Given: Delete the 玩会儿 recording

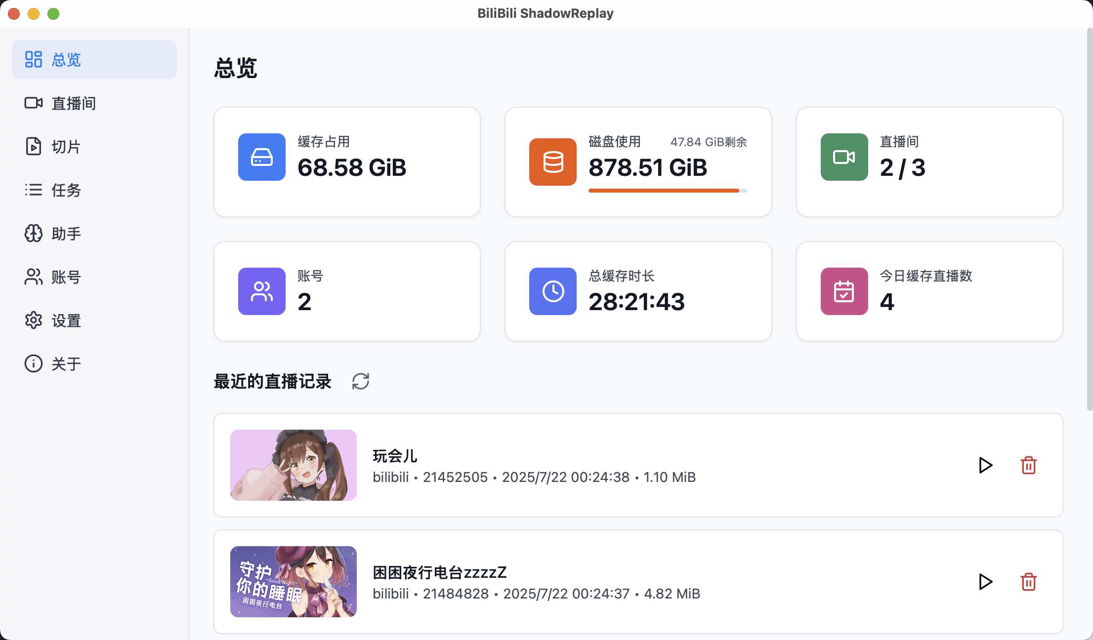Looking at the screenshot, I should [1028, 465].
